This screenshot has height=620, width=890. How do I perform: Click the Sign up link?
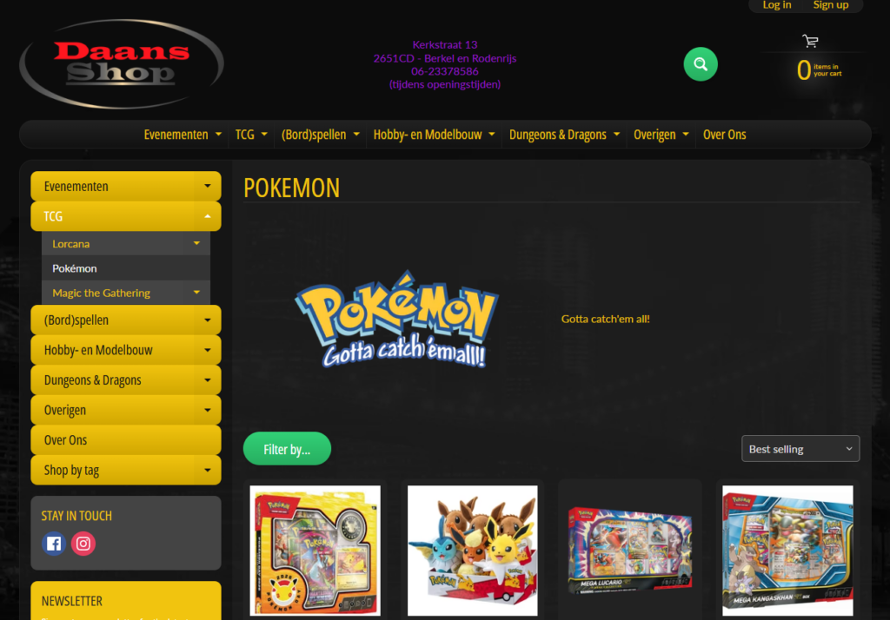click(830, 5)
